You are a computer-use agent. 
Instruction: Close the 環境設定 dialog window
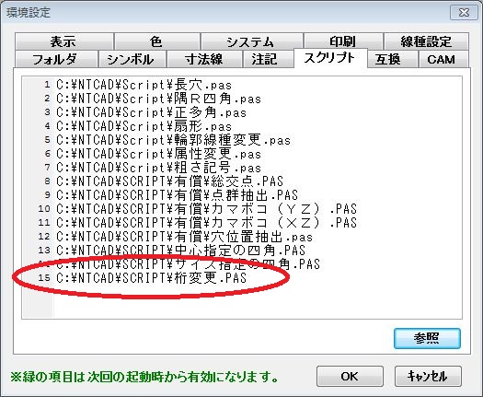(x=464, y=12)
